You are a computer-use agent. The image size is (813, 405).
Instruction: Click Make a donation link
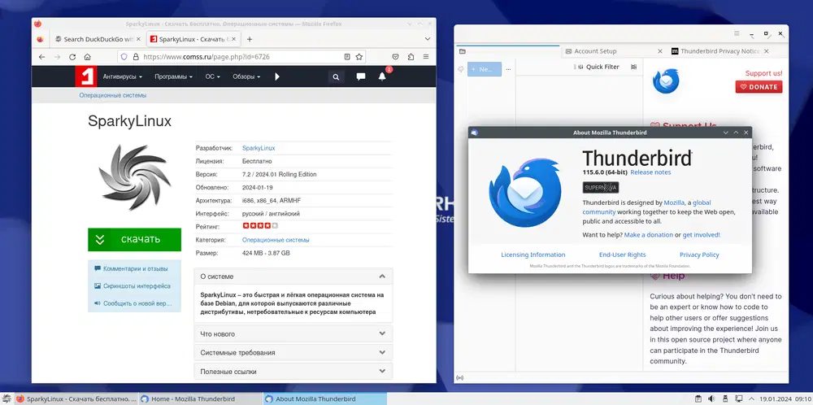(x=648, y=235)
